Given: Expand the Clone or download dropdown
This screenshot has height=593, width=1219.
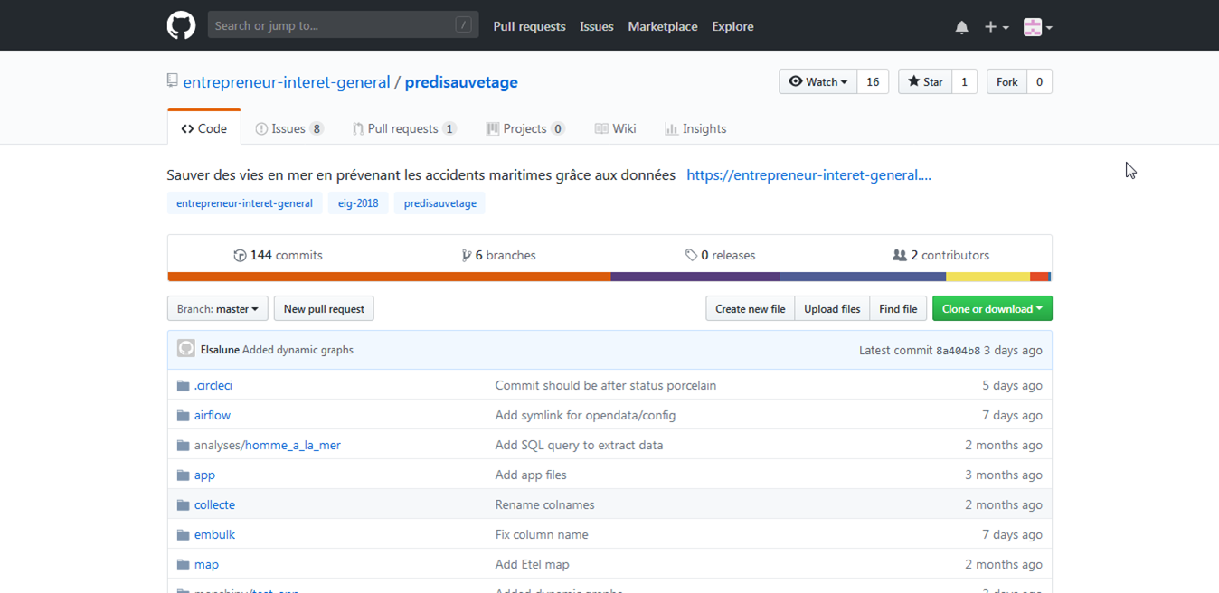Looking at the screenshot, I should click(x=992, y=308).
